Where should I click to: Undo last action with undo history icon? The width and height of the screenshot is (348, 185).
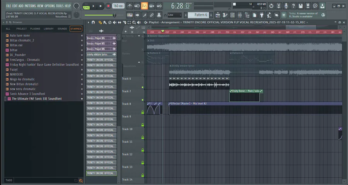click(271, 6)
